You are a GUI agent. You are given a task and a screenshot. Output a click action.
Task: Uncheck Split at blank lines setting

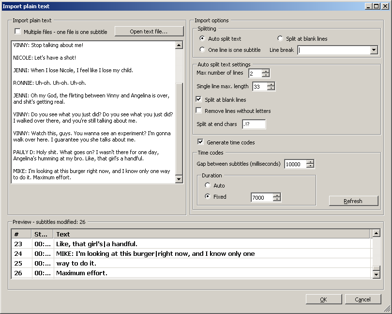200,100
